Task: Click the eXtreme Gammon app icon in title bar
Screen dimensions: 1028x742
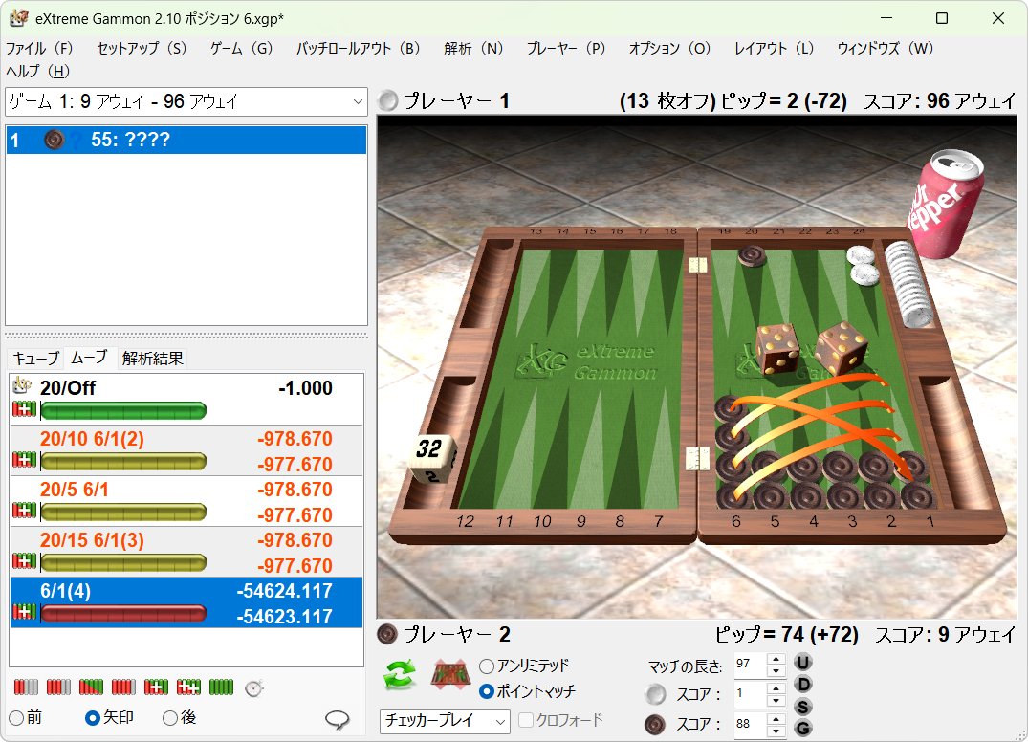Action: click(x=18, y=18)
